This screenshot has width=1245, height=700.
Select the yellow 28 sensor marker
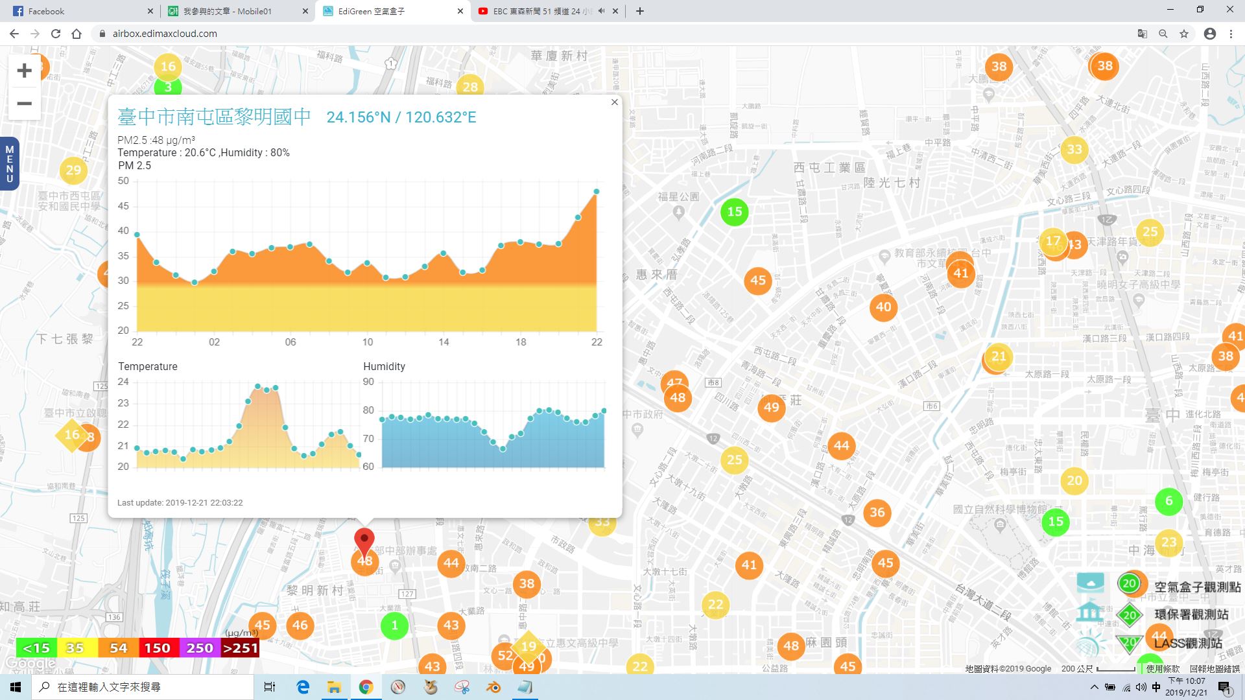tap(470, 87)
